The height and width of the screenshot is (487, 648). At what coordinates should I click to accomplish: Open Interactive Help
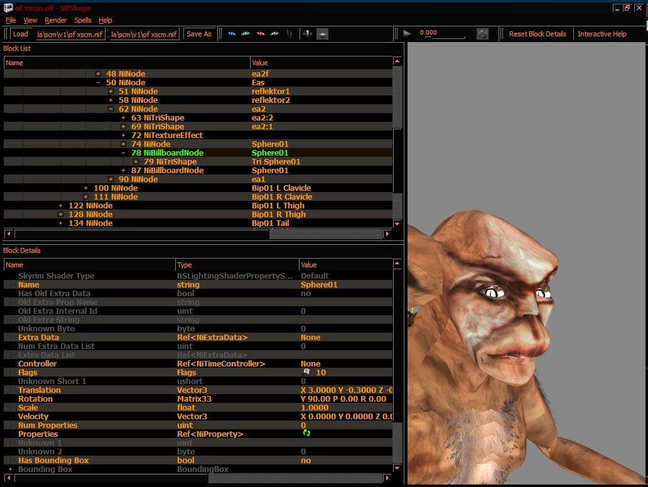click(x=602, y=34)
